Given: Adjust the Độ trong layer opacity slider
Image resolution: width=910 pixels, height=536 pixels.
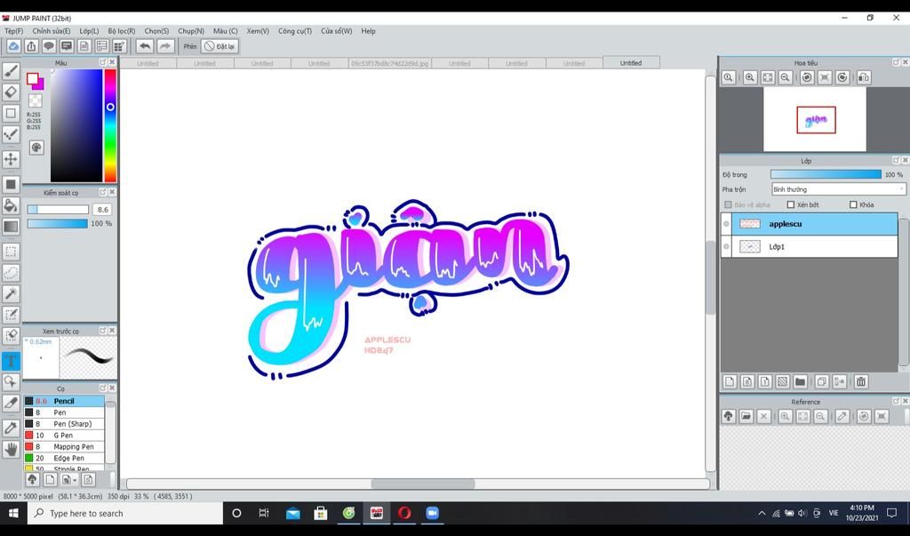Looking at the screenshot, I should coord(826,174).
